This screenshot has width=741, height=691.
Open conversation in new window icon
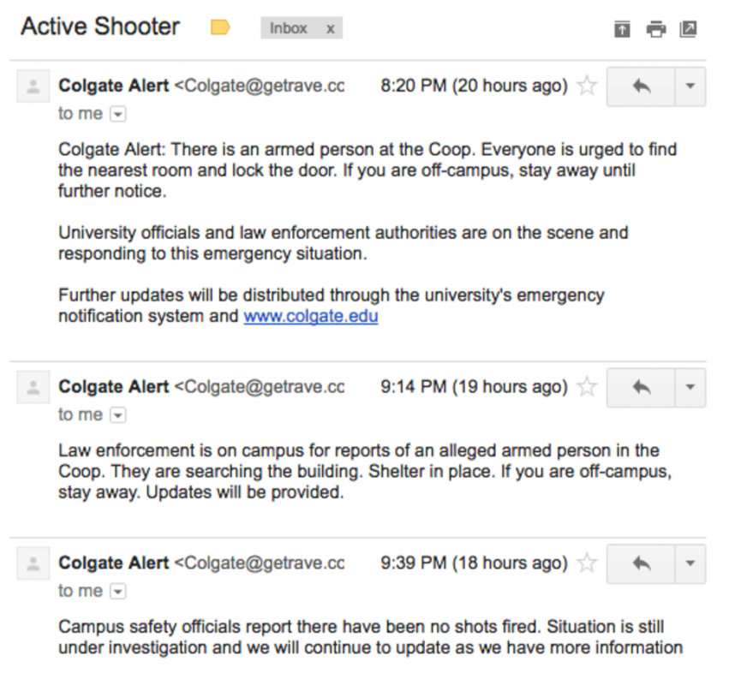[x=688, y=29]
